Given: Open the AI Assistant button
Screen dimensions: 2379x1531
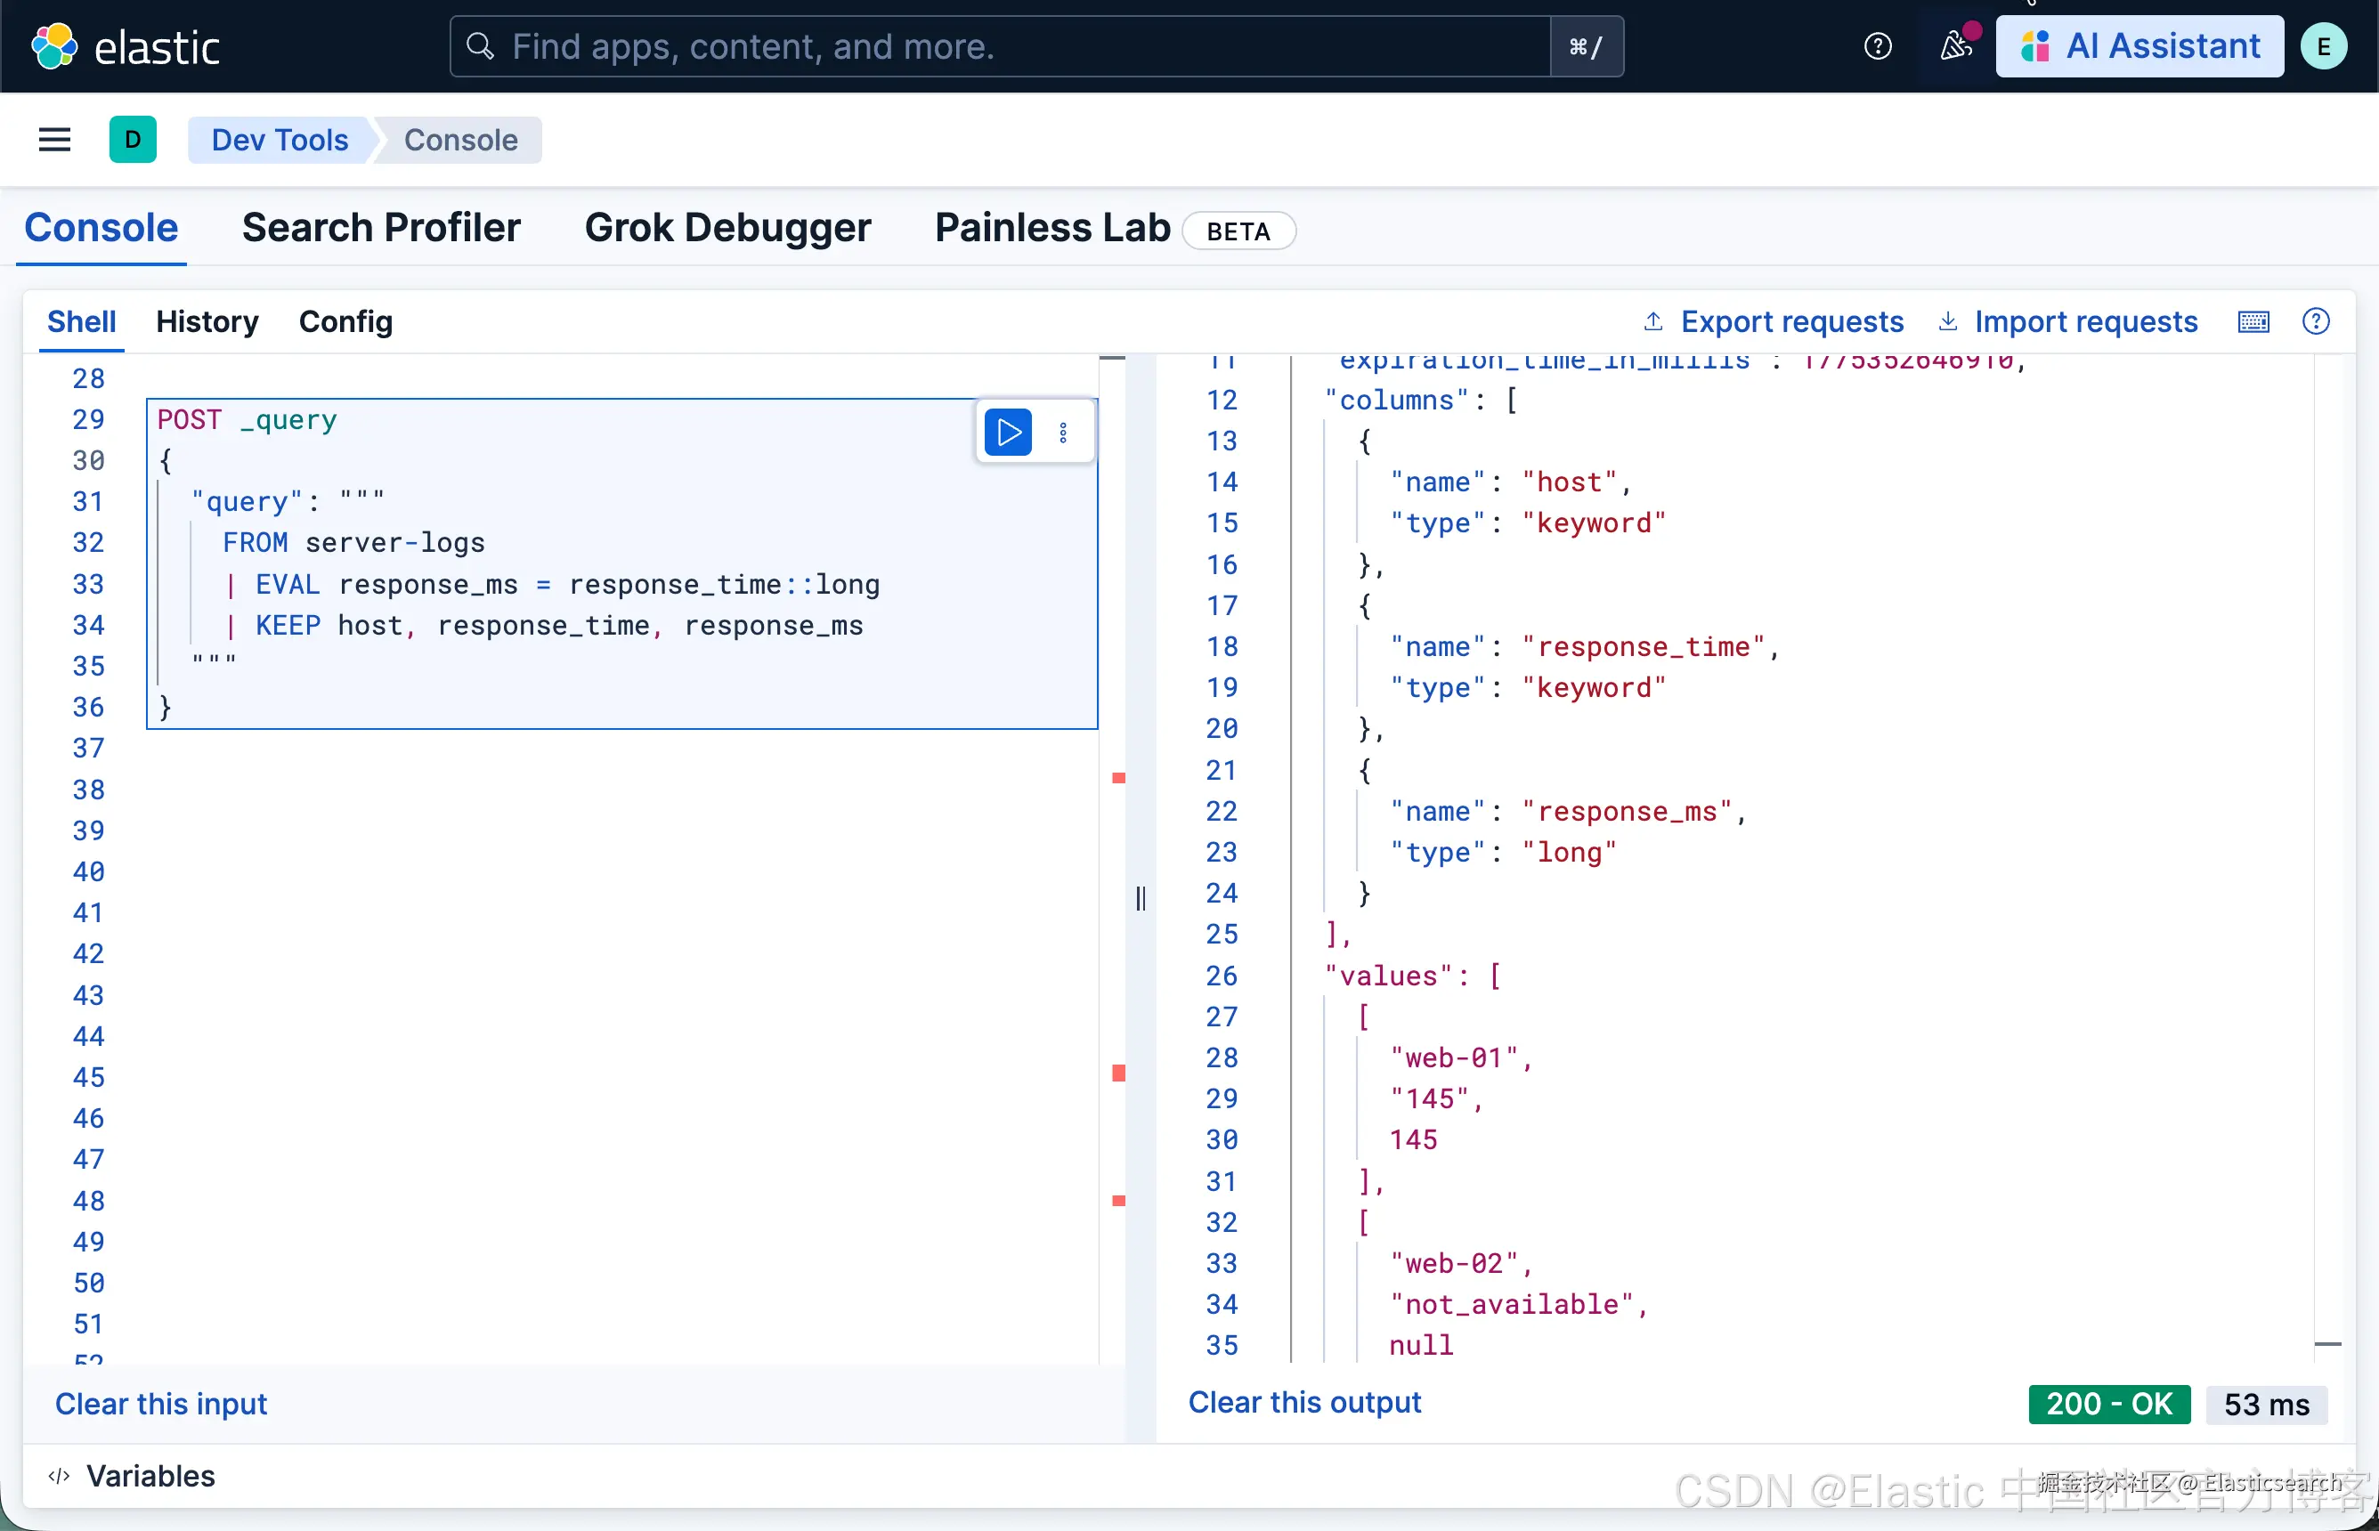Looking at the screenshot, I should pyautogui.click(x=2139, y=46).
